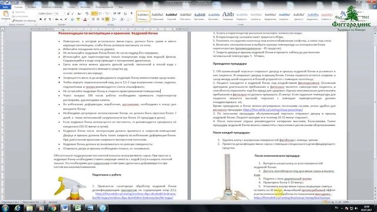Align text left in paragraph group
Image resolution: width=377 pixels, height=212 pixels.
93,19
